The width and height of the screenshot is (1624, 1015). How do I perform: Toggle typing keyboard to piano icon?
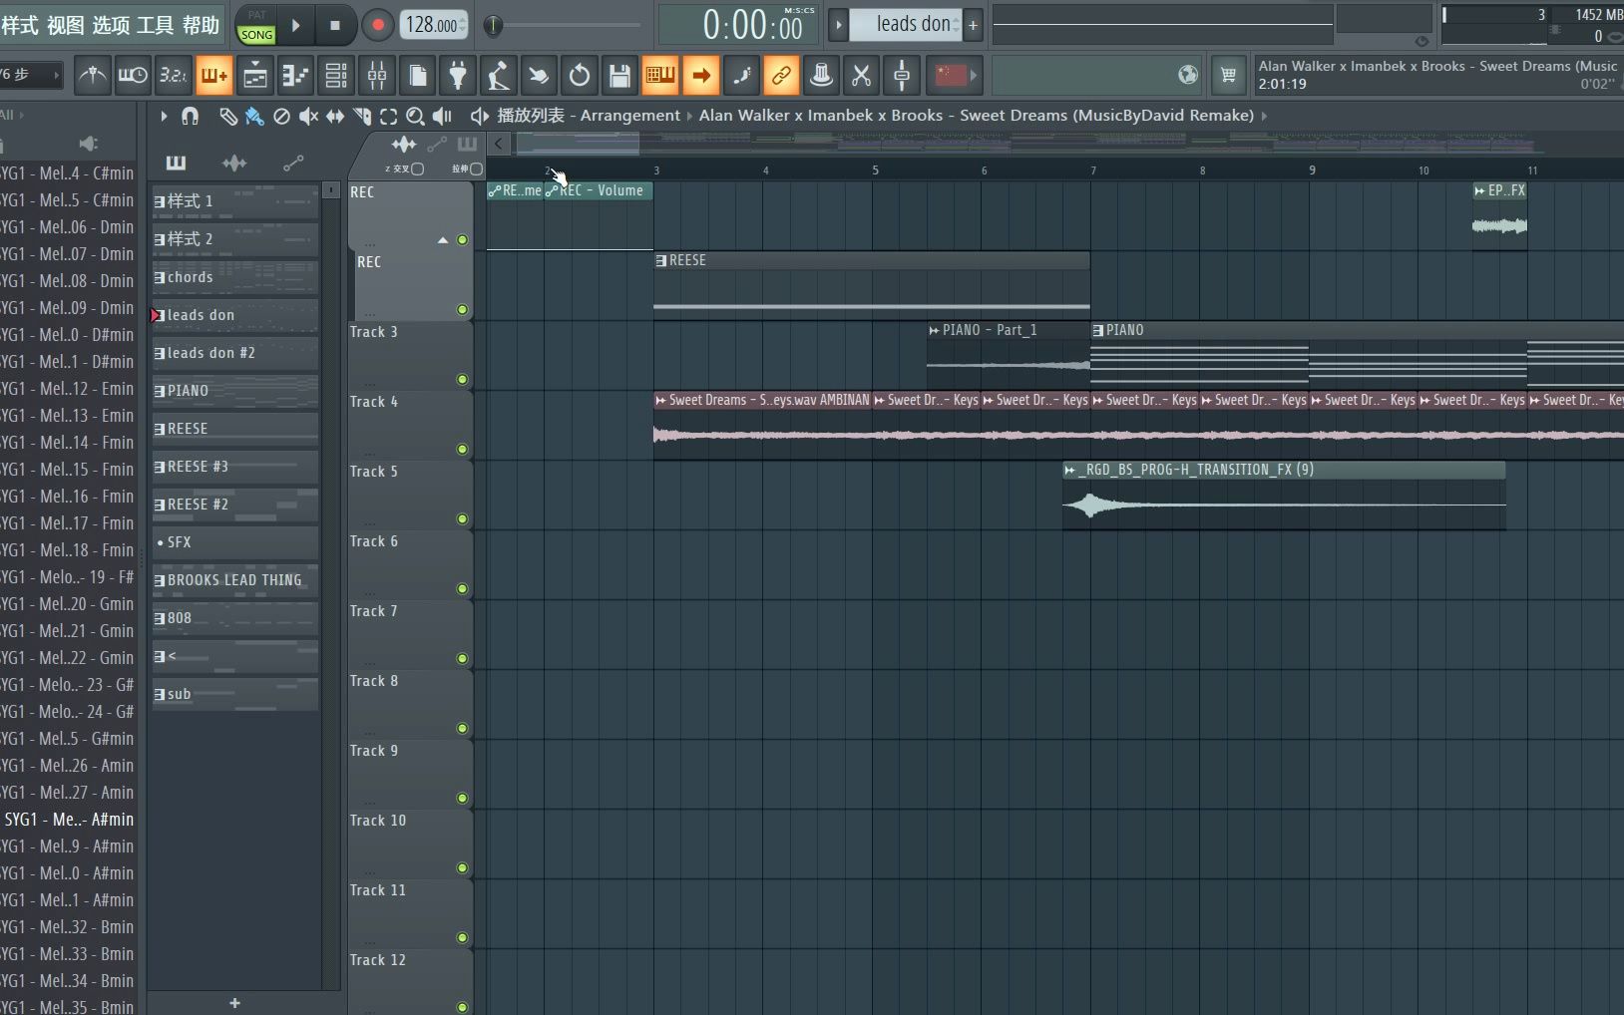(x=660, y=75)
